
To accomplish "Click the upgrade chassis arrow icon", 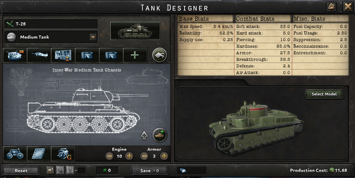I will [144, 136].
